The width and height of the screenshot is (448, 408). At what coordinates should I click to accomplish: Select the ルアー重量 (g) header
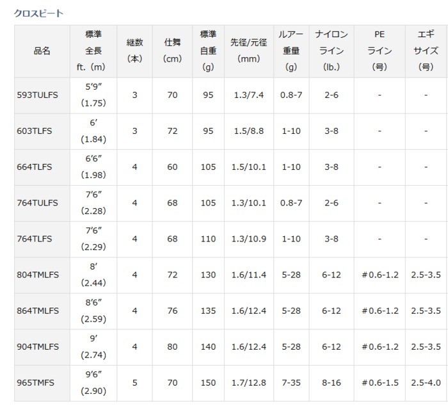[x=291, y=51]
